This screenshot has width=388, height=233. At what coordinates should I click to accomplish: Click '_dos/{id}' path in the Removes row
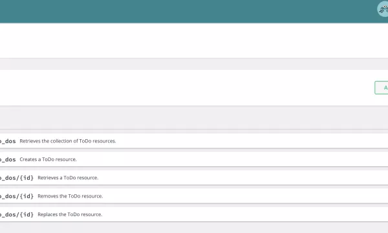17,196
